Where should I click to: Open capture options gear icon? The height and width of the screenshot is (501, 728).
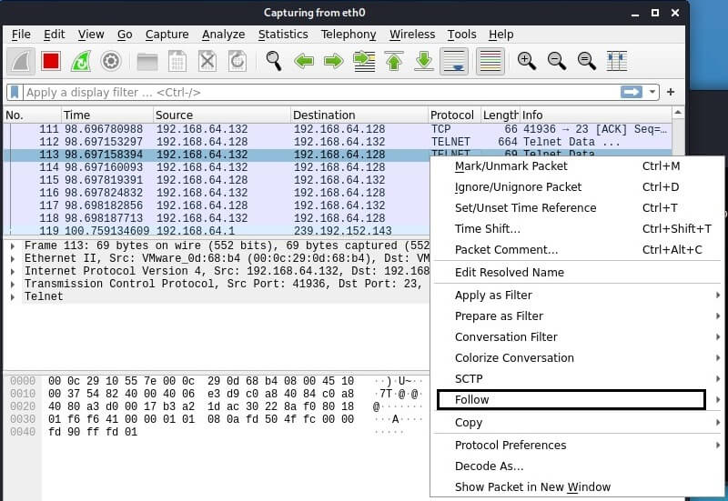click(111, 61)
